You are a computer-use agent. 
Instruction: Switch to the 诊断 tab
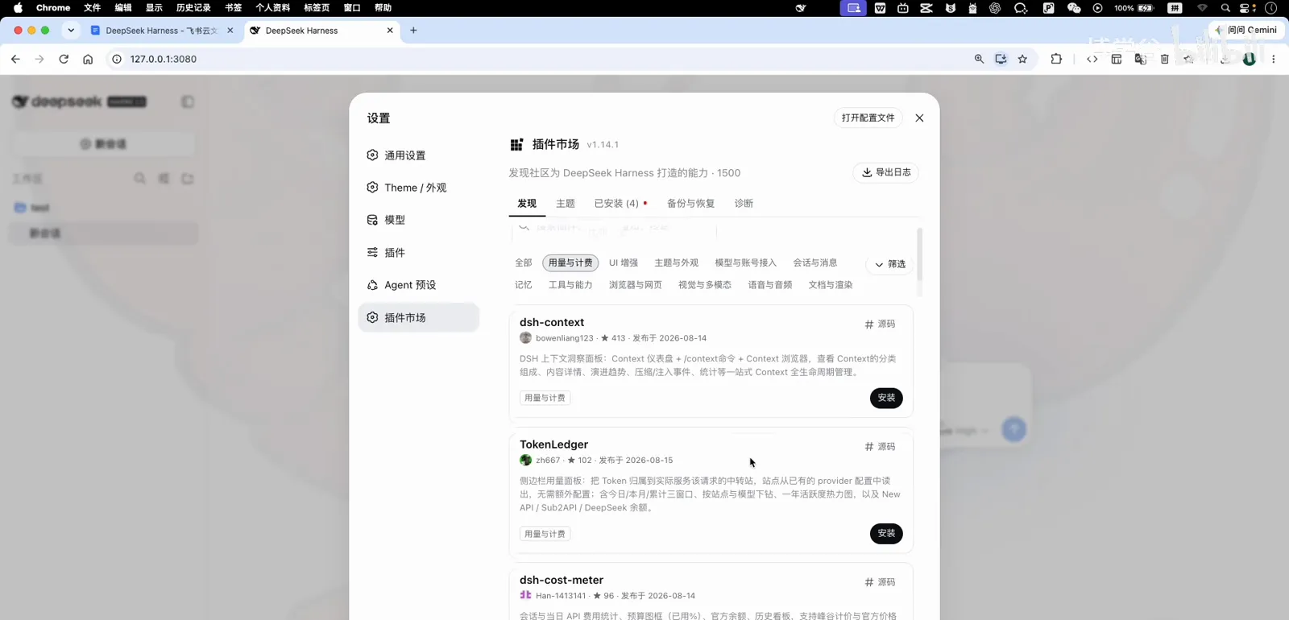click(x=744, y=204)
